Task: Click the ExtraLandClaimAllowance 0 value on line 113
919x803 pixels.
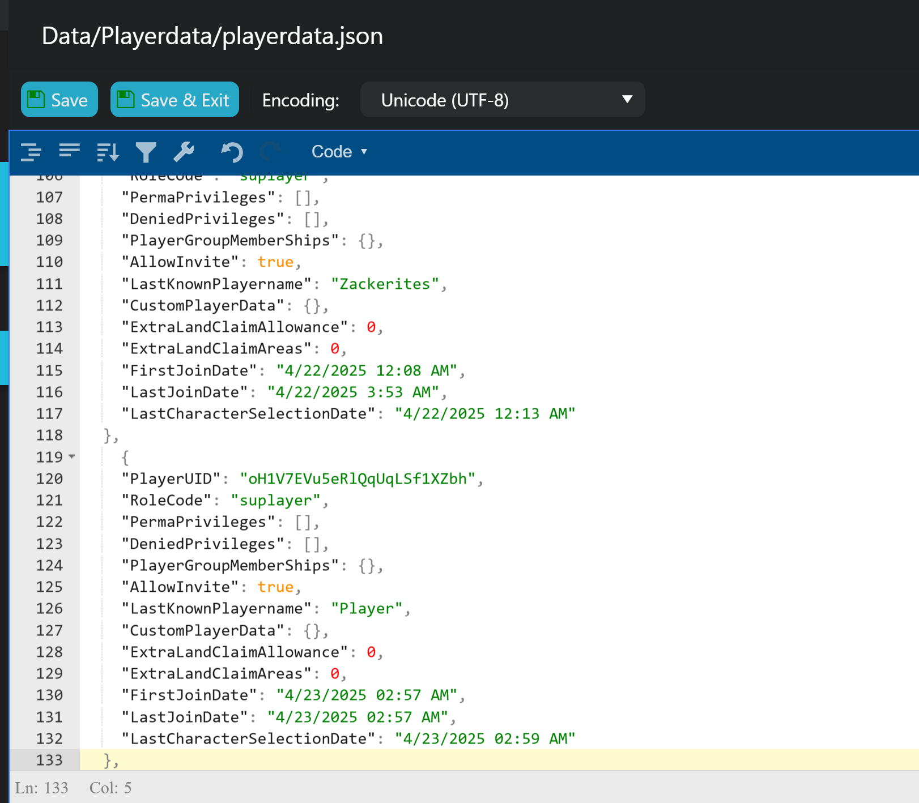Action: pos(371,327)
